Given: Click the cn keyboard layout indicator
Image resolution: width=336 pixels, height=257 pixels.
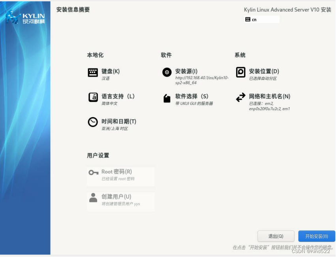Looking at the screenshot, I should (x=262, y=19).
